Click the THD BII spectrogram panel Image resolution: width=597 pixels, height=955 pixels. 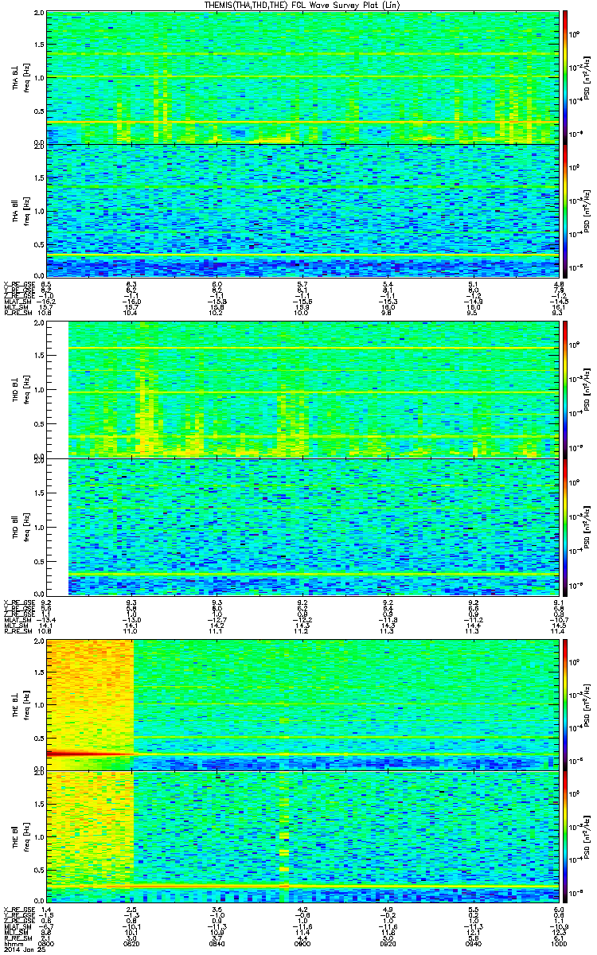click(x=310, y=526)
